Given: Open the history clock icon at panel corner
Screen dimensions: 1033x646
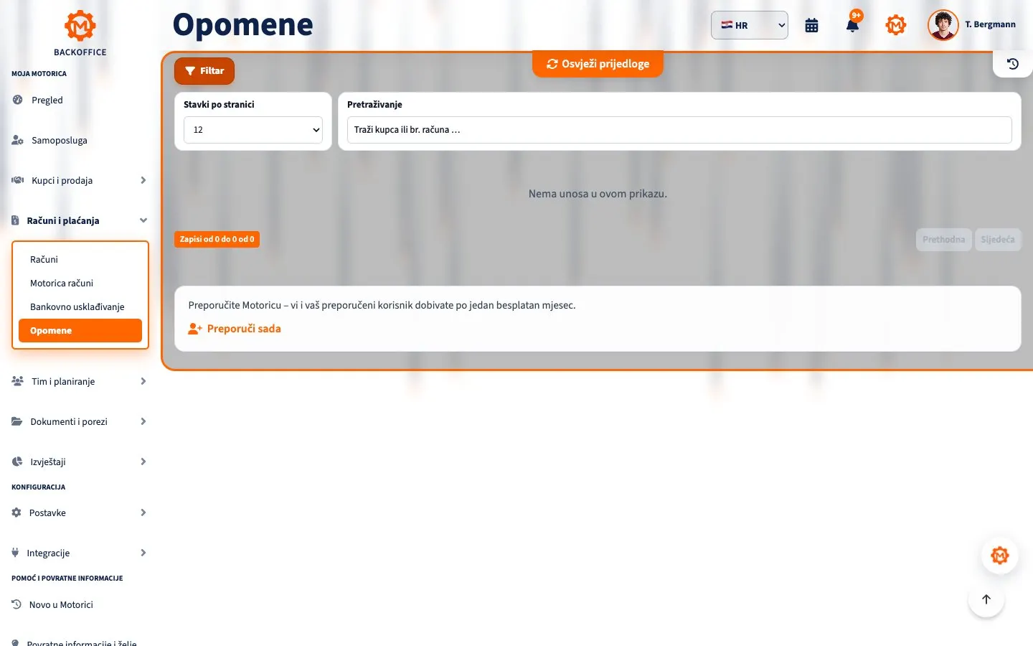Looking at the screenshot, I should 1013,64.
